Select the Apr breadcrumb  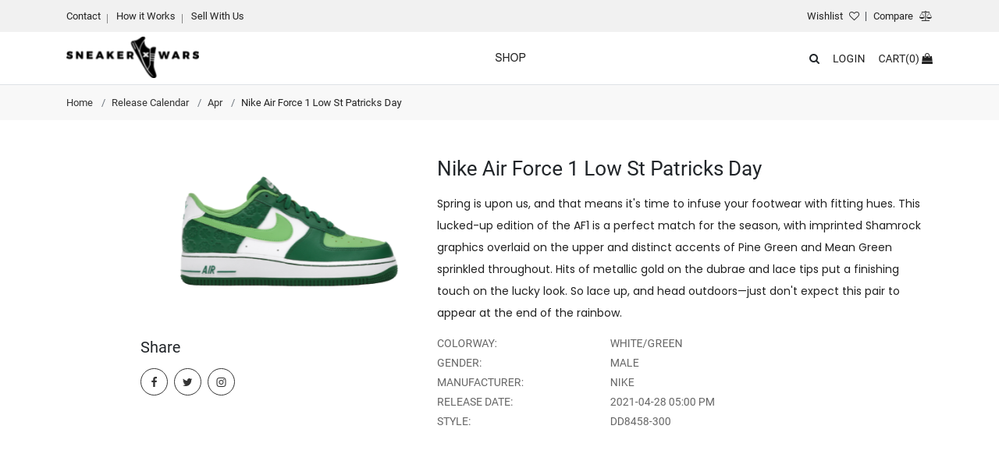(x=215, y=103)
